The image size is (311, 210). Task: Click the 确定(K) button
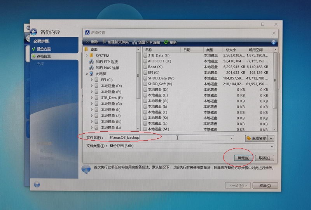tap(243, 158)
